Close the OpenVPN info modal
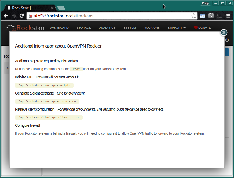The height and width of the screenshot is (178, 234). point(224,32)
